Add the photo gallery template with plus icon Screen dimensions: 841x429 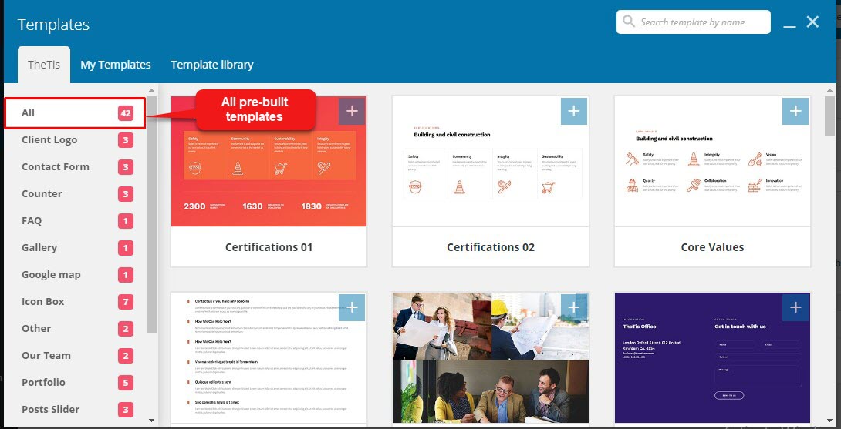[x=574, y=308]
